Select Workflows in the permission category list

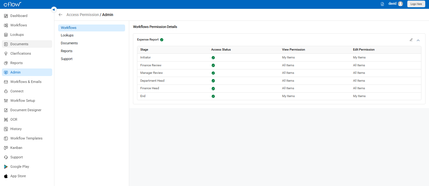point(91,28)
